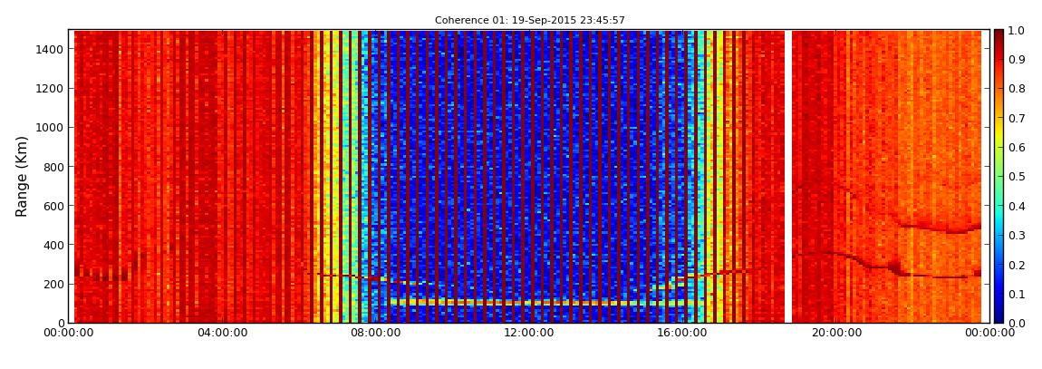Click the white data gap before 20:00:00
This screenshot has height=369, width=1042.
click(788, 176)
